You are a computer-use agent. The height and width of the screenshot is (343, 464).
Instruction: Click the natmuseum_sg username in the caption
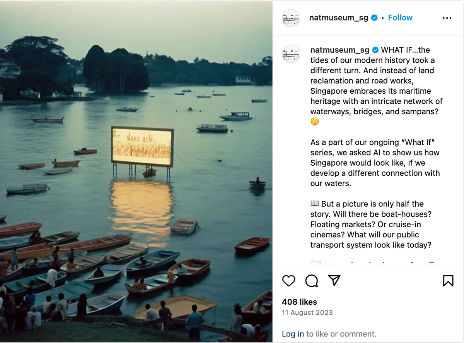coord(340,50)
